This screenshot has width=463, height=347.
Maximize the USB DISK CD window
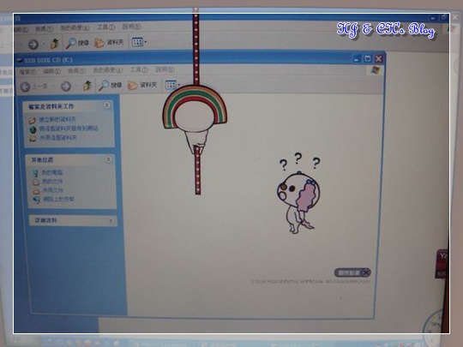coord(368,58)
